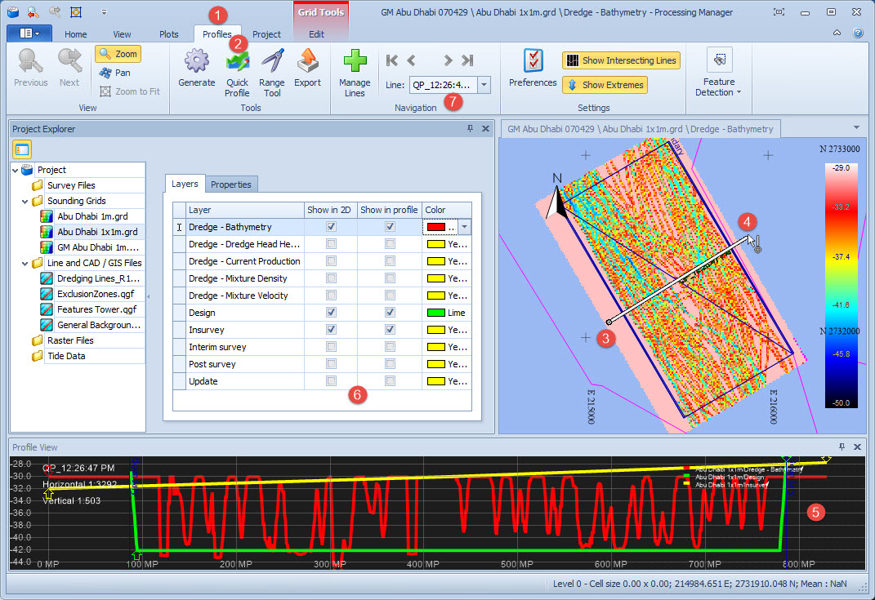Switch to the Plots ribbon tab
This screenshot has width=875, height=600.
(169, 34)
